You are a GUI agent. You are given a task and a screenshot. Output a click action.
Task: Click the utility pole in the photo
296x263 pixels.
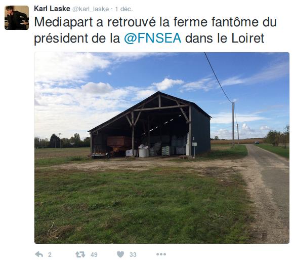233,125
